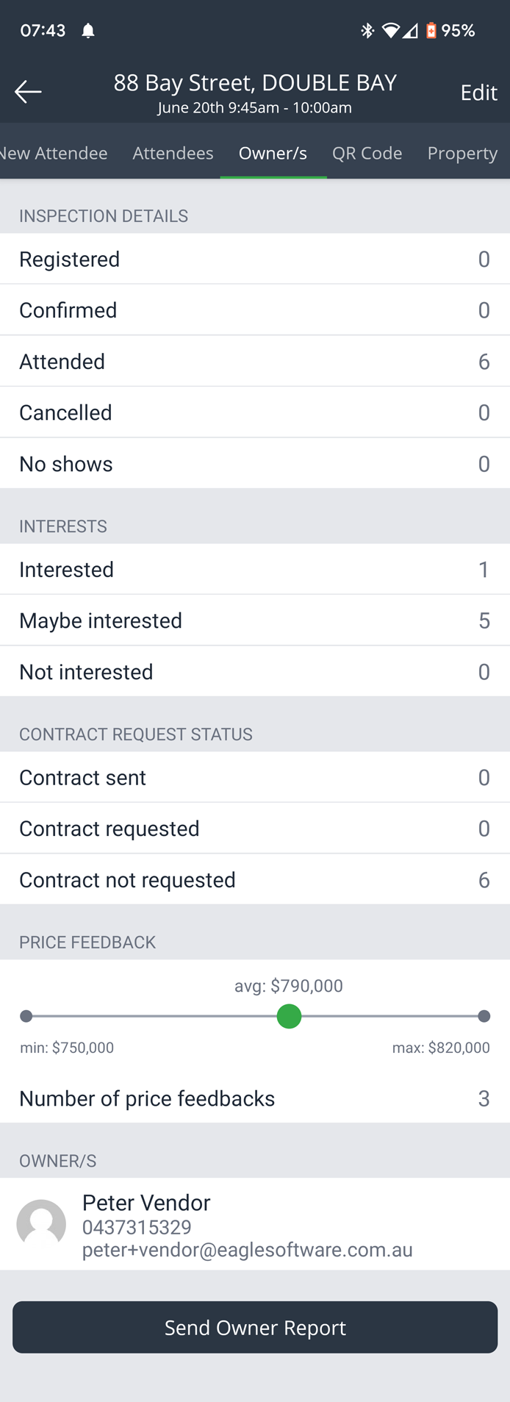
Task: Tap Peter Vendor's email address
Action: point(247,1250)
